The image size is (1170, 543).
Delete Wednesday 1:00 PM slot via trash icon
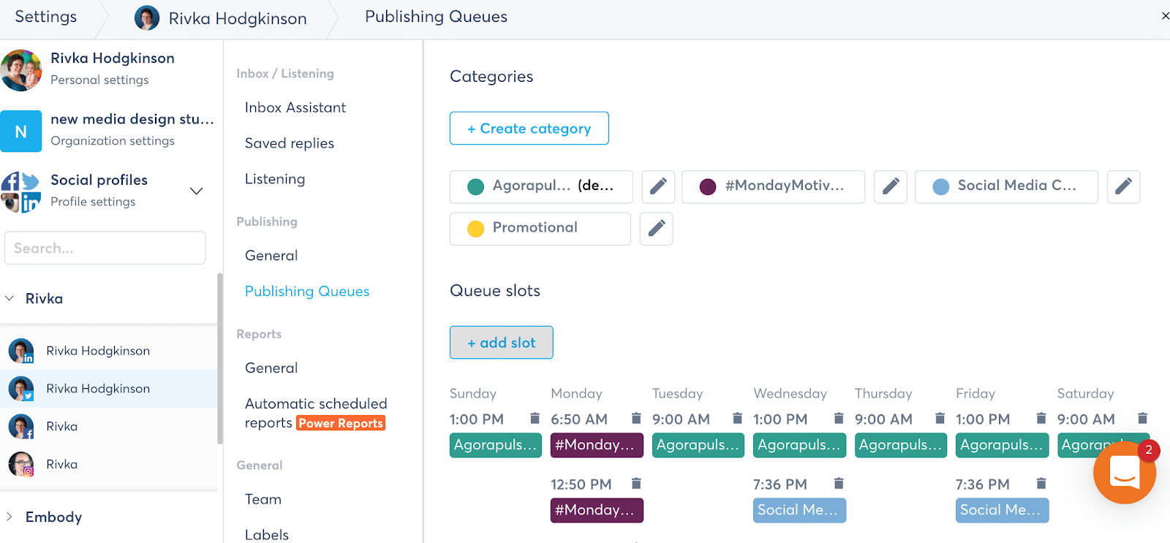tap(839, 418)
